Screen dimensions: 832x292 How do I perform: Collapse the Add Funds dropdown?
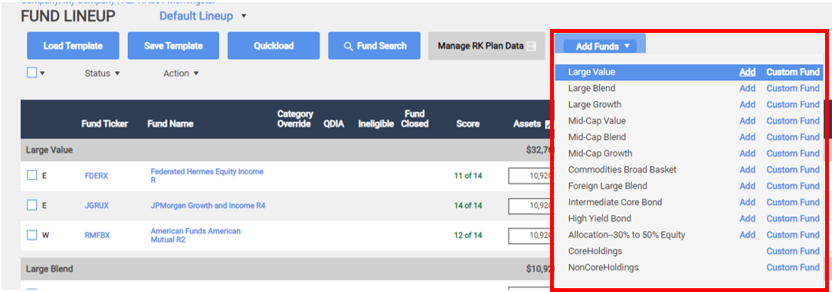600,46
